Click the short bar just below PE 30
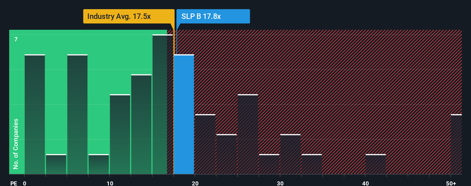The width and height of the screenshot is (471, 186). coord(269,164)
